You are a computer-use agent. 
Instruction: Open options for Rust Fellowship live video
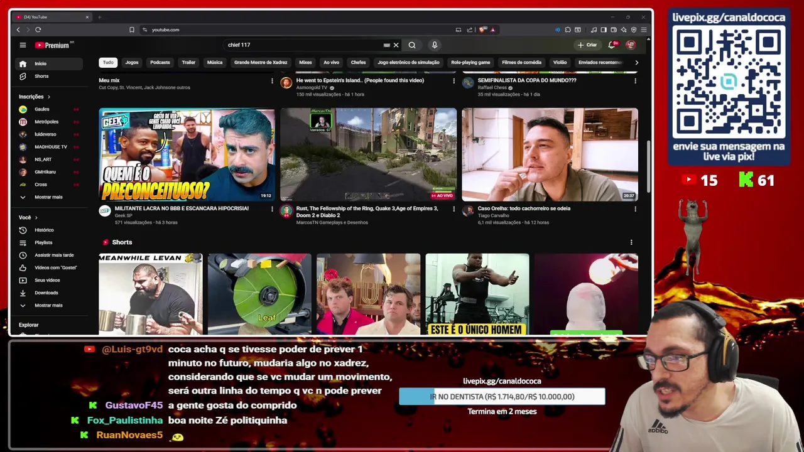(454, 209)
